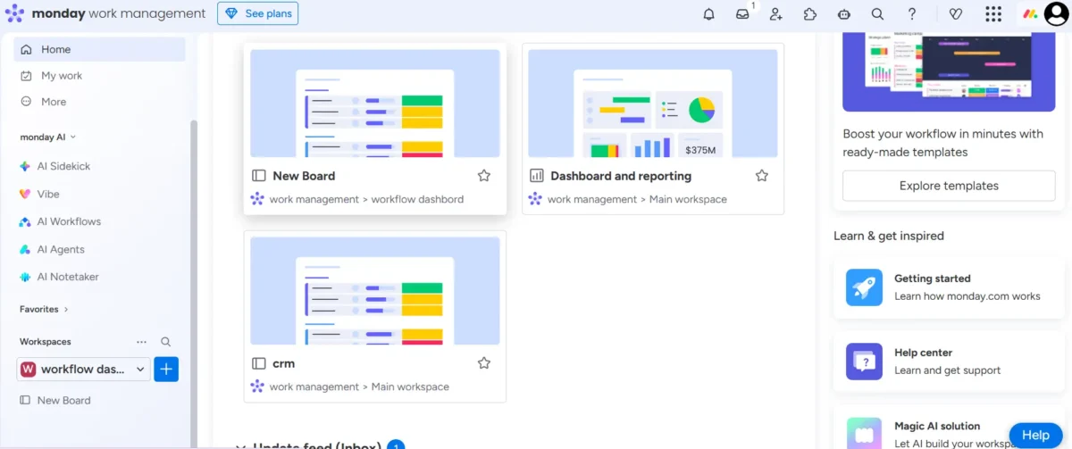Click the user profile avatar
The image size is (1072, 449).
[1056, 14]
